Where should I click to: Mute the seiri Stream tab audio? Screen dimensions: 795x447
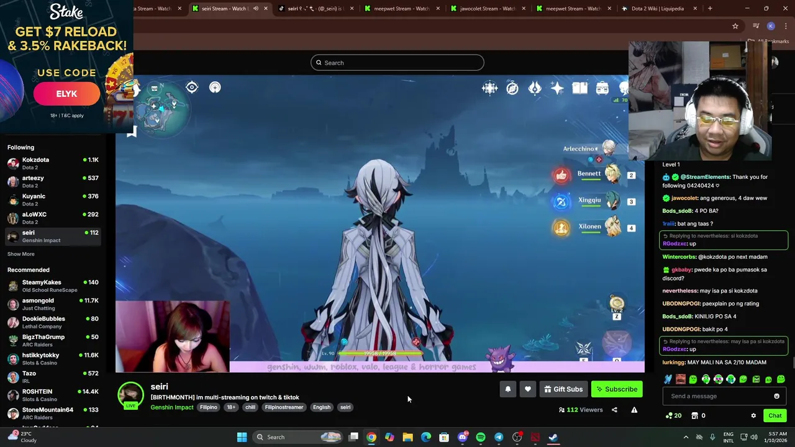click(x=255, y=9)
